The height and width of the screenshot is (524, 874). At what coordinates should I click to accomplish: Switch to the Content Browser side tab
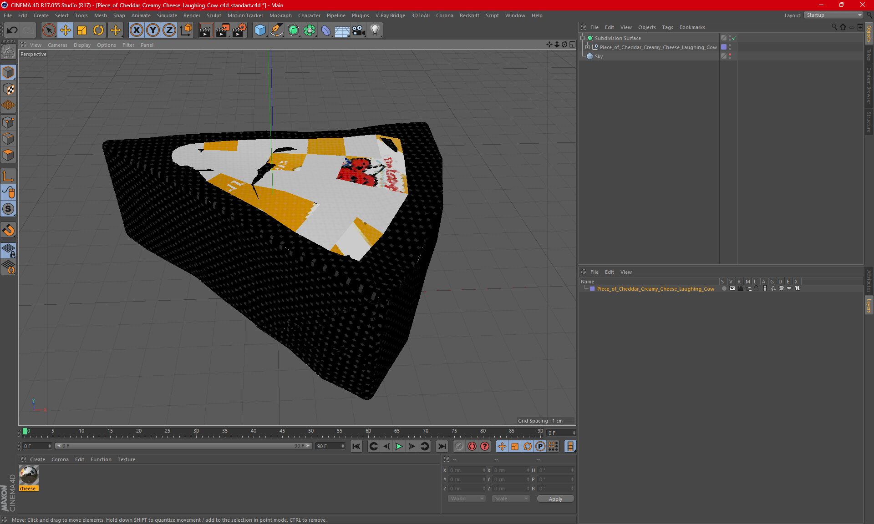click(869, 86)
